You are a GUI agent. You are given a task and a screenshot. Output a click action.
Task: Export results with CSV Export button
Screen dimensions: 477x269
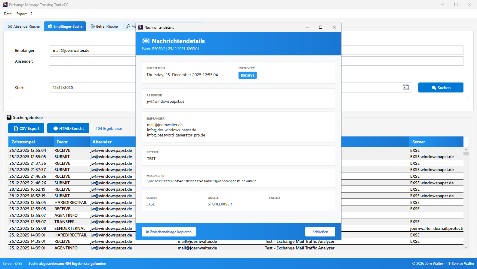[x=26, y=128]
